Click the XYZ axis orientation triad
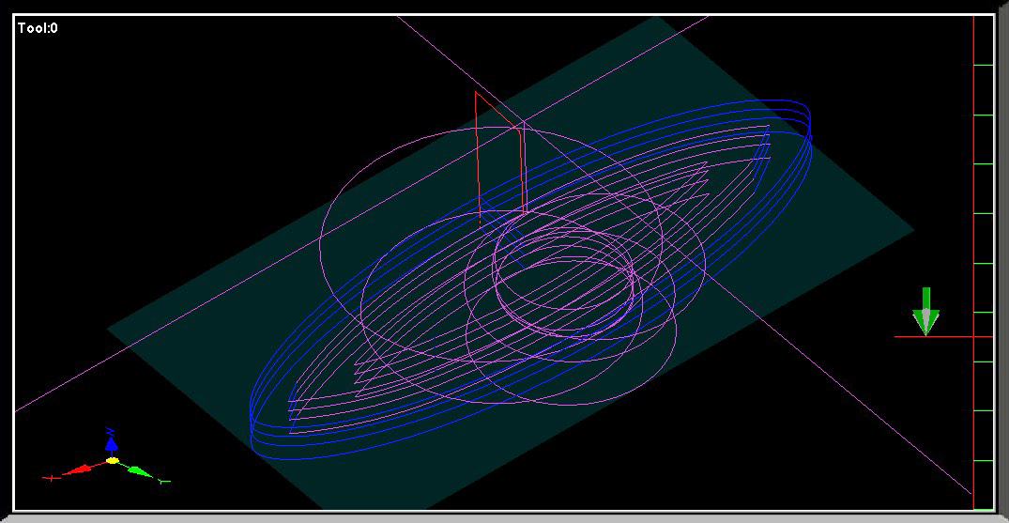 point(107,456)
